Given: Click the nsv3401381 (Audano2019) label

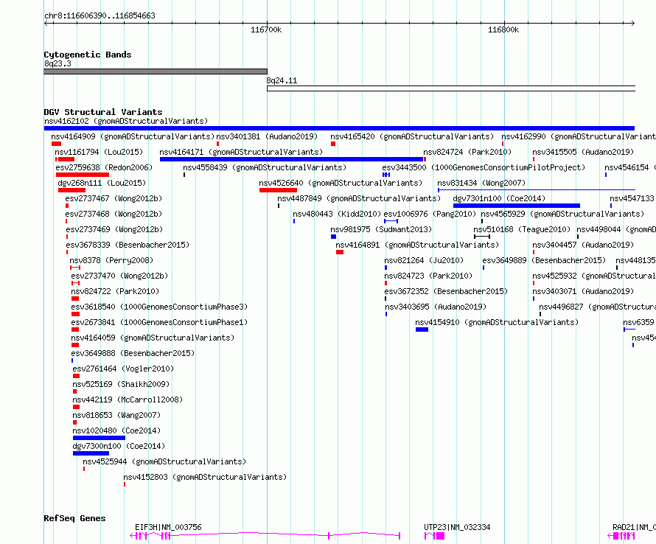Looking at the screenshot, I should (267, 136).
